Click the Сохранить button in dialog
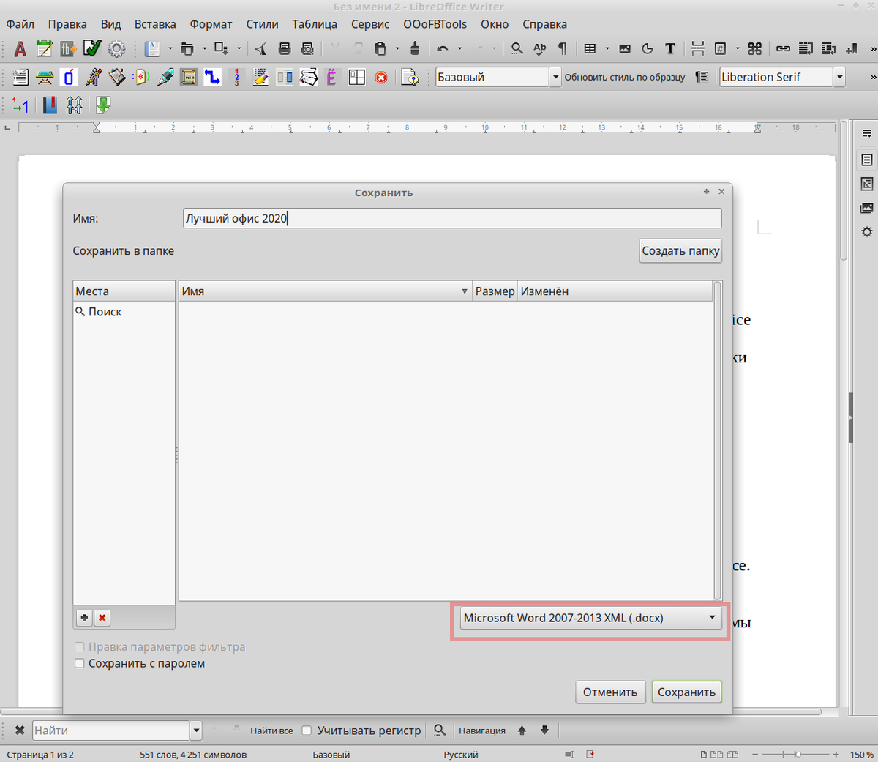 coord(686,692)
